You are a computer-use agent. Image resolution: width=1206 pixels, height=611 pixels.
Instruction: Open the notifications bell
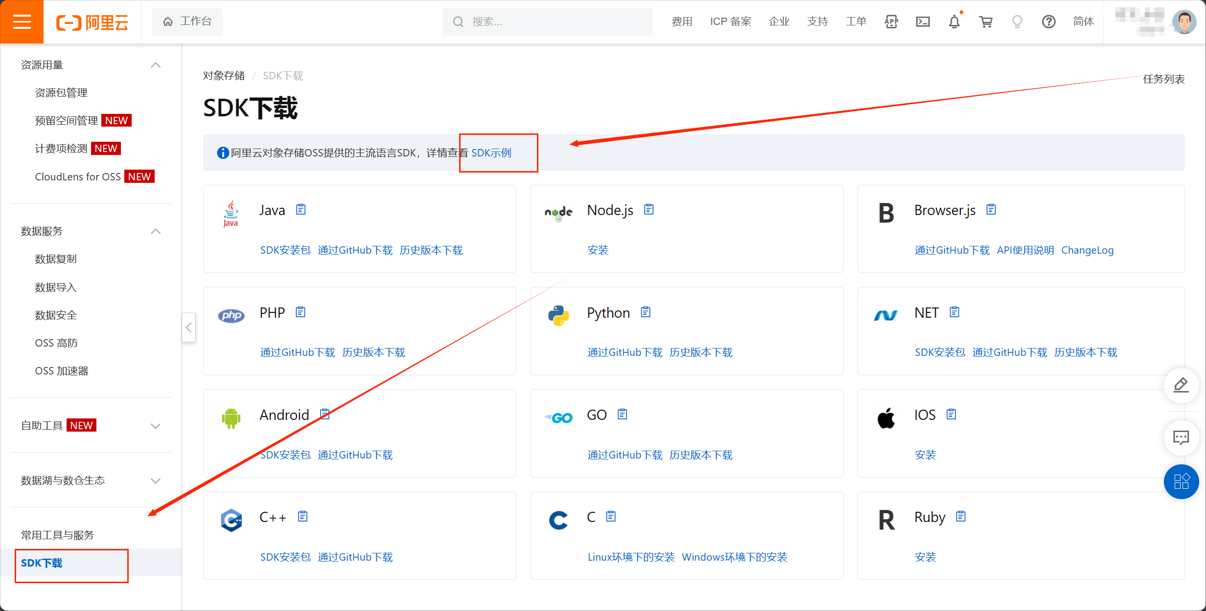tap(954, 22)
